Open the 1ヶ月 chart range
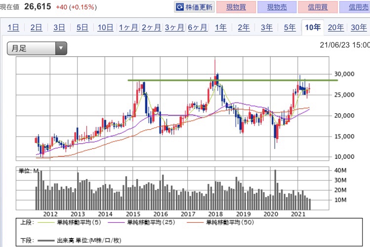Image resolution: width=370 pixels, height=247 pixels. coord(128,28)
